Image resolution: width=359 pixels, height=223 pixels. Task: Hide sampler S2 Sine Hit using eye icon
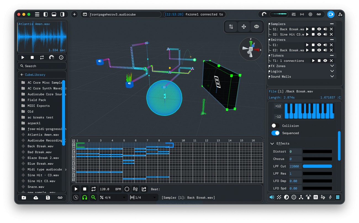tap(319, 34)
